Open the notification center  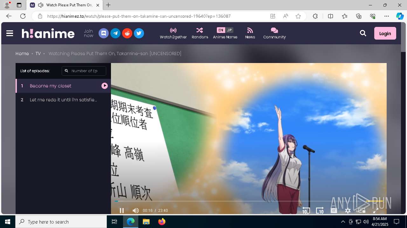pyautogui.click(x=397, y=222)
